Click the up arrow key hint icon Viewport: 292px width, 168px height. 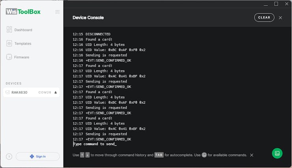coord(82,155)
